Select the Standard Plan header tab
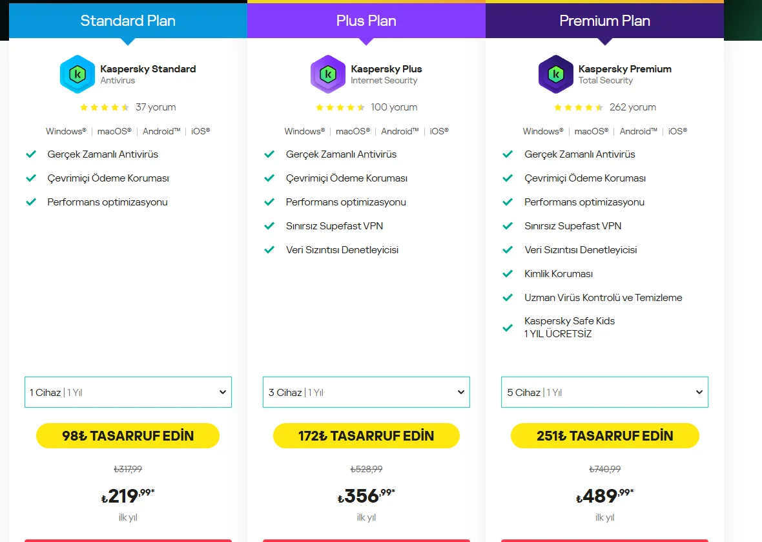Screen dimensions: 762x542 [x=128, y=21]
